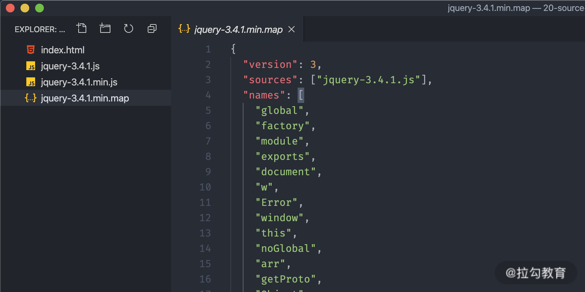Click the JS icon beside jquery-3.4.1.js
Viewport: 585px width, 292px height.
31,66
